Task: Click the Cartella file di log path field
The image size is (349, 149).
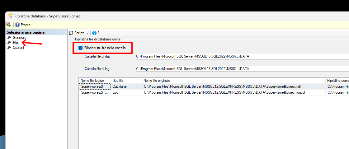Action: (x=242, y=69)
